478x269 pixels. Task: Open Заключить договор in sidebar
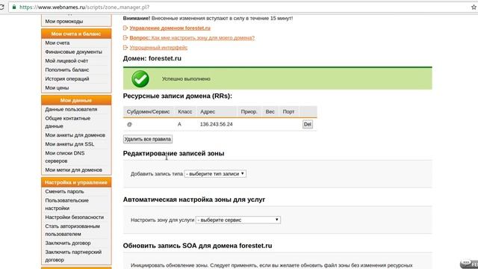(x=68, y=243)
